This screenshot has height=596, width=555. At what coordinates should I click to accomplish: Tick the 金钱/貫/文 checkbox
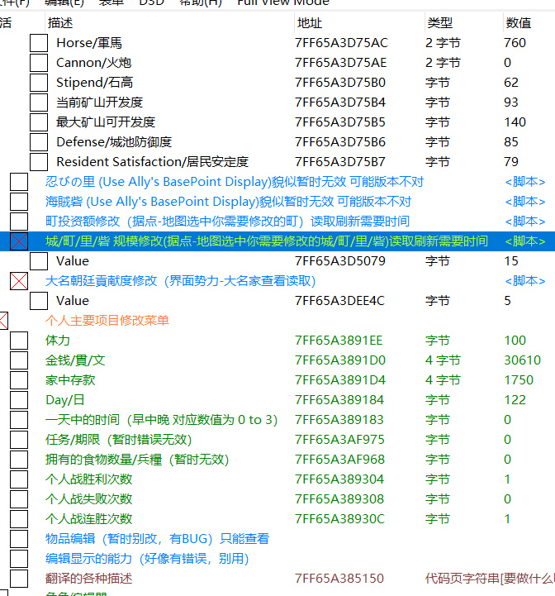tap(19, 360)
